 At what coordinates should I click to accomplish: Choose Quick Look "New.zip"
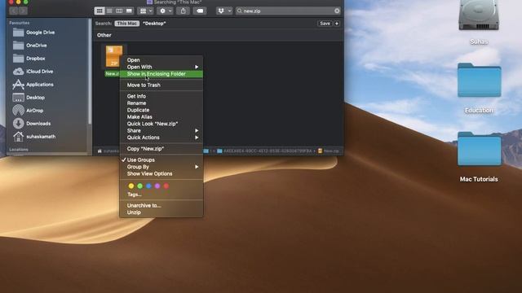[x=161, y=124]
